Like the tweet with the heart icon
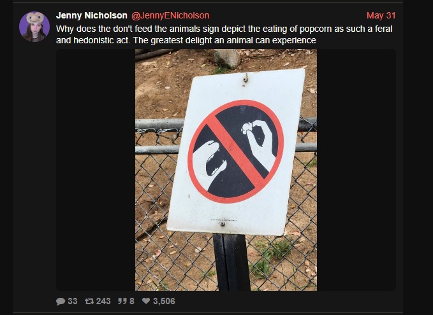This screenshot has width=433, height=315. pyautogui.click(x=146, y=300)
